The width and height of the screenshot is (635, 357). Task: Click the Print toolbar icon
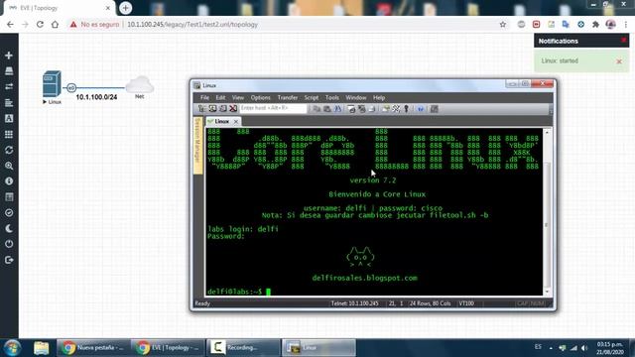(x=372, y=108)
